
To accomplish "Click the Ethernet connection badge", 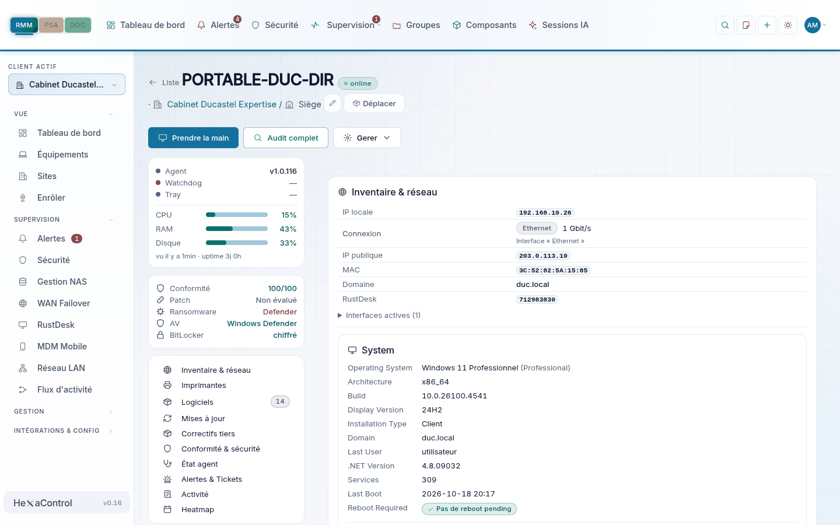I will [537, 228].
